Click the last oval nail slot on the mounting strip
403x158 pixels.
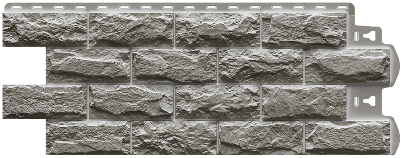point(342,7)
